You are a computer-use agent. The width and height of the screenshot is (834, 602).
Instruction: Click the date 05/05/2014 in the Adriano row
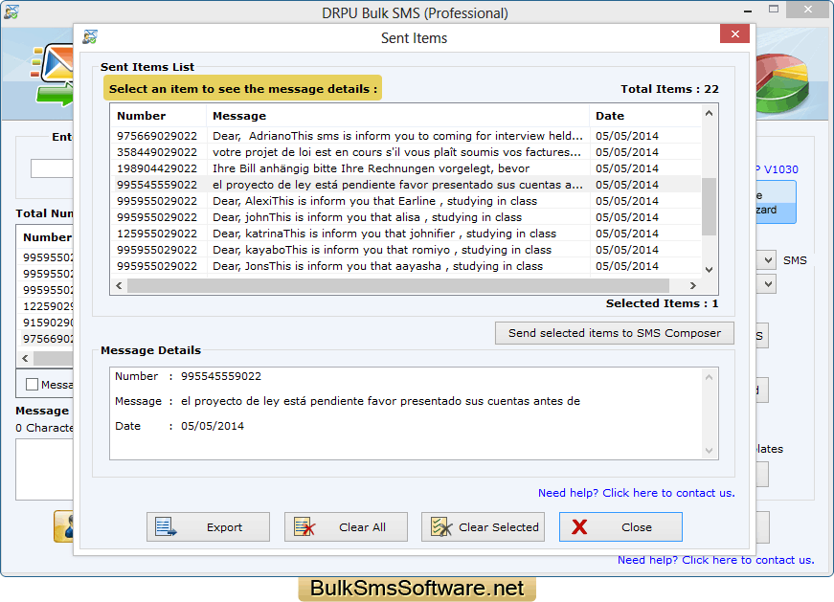point(627,136)
